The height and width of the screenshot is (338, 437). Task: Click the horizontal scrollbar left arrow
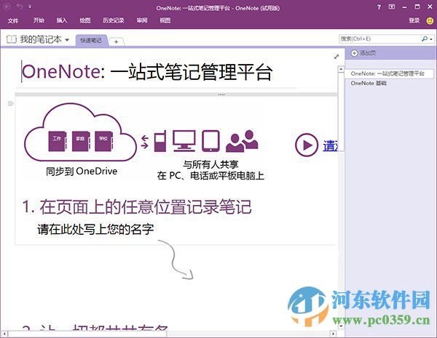point(4,333)
